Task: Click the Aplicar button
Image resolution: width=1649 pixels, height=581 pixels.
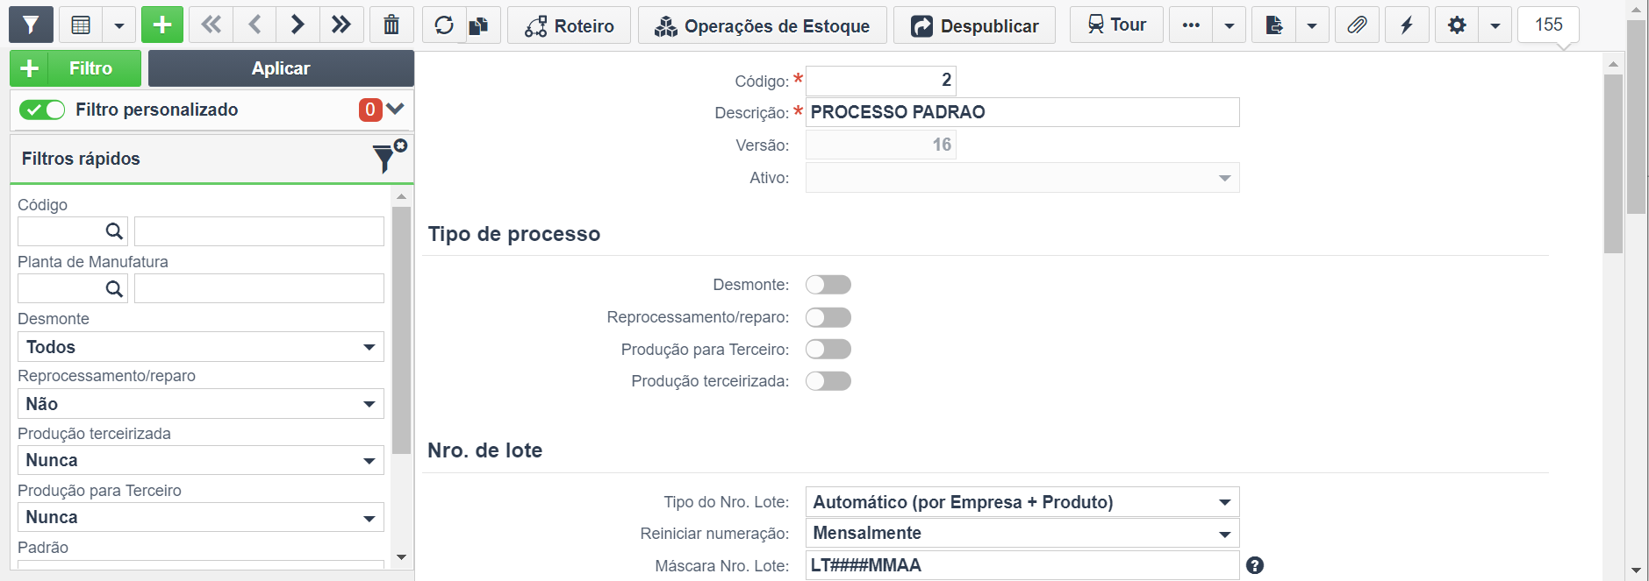Action: (281, 68)
